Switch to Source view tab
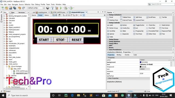 click(34, 15)
